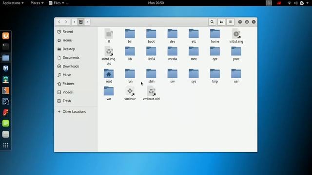Image resolution: width=312 pixels, height=175 pixels.
Task: Open the network status icon
Action: [289, 3]
